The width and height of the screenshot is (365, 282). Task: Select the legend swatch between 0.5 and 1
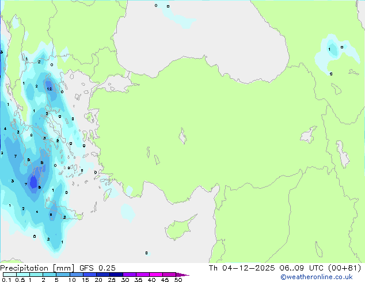pyautogui.click(x=23, y=275)
